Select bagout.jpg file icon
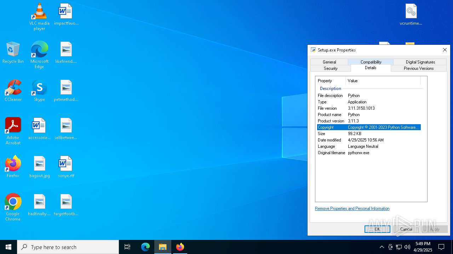Viewport: 453px width, 254px height. (x=39, y=167)
